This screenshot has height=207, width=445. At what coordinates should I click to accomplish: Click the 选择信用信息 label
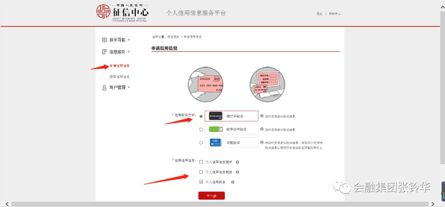tap(184, 160)
